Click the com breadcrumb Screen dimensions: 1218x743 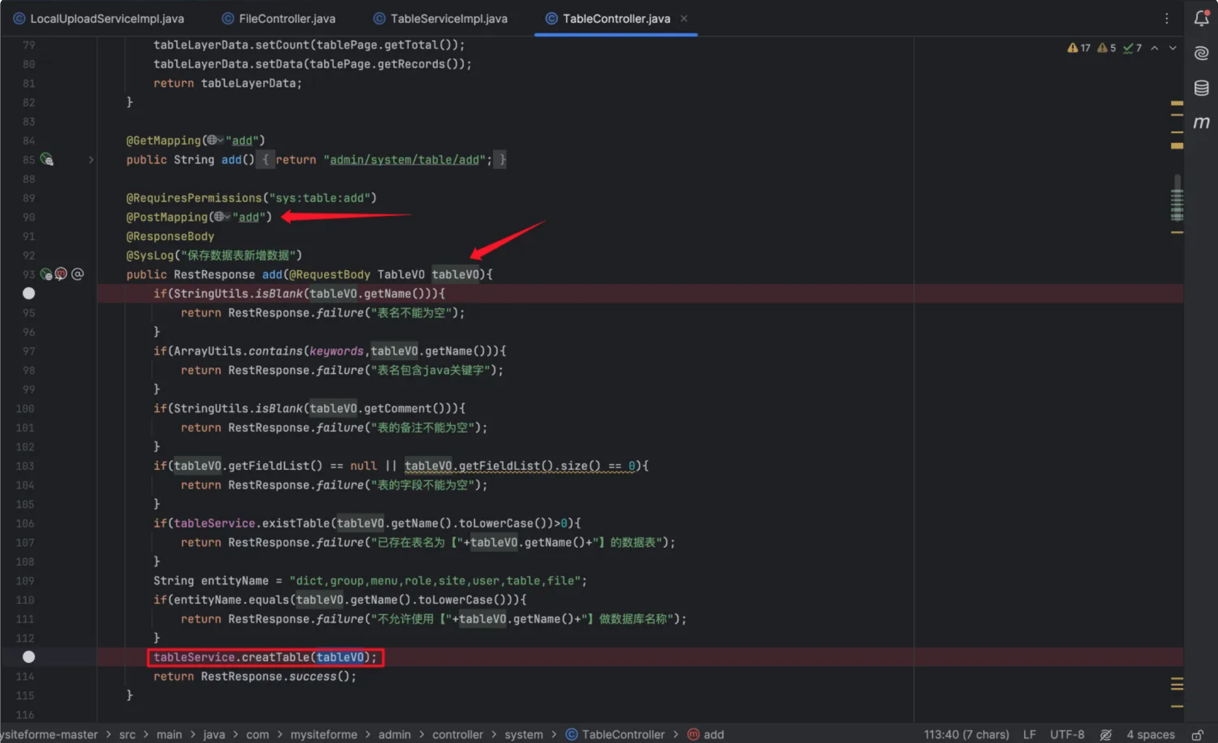[257, 734]
